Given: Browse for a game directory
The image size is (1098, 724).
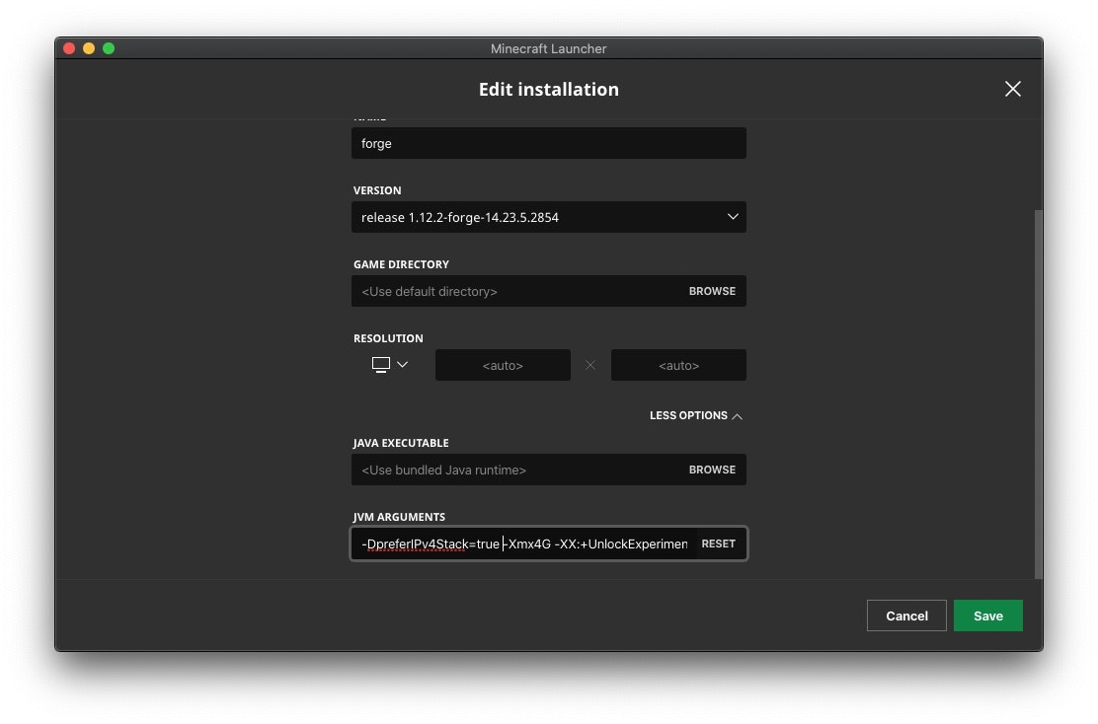Looking at the screenshot, I should point(712,291).
